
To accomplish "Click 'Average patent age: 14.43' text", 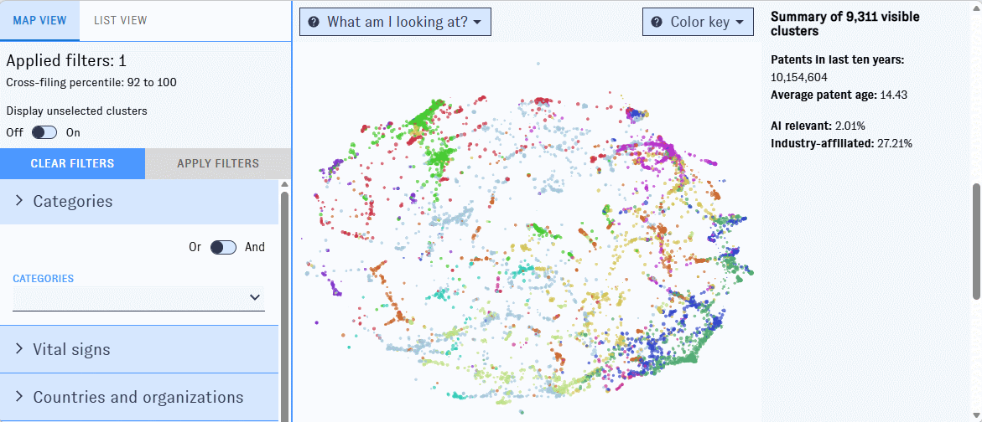I will tap(839, 95).
